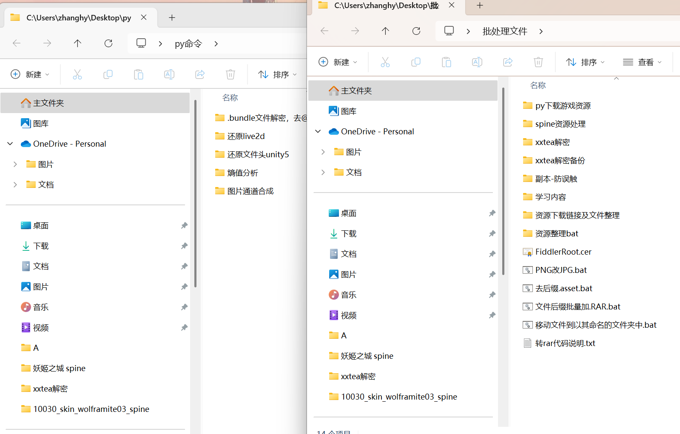680x434 pixels.
Task: Open the 查看 view dropdown
Action: point(642,62)
